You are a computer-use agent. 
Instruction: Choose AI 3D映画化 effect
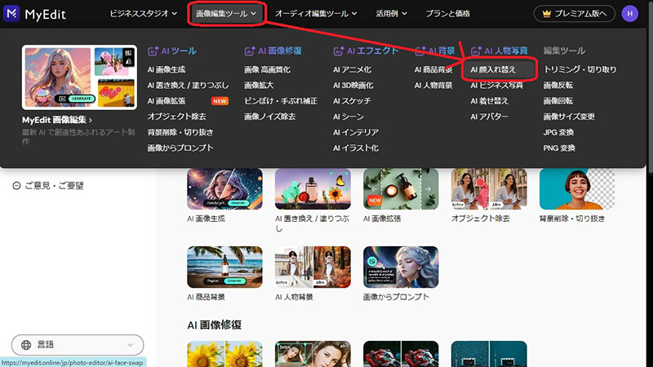coord(353,86)
